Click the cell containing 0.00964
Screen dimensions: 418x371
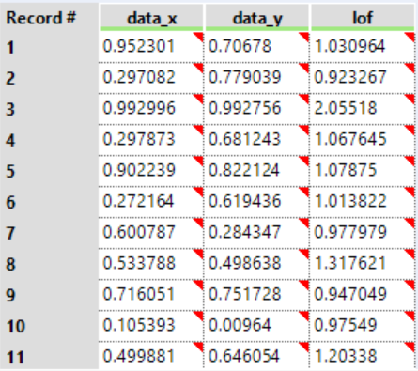[x=256, y=326]
